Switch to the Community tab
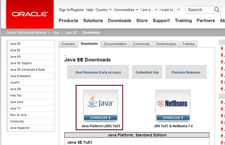The height and width of the screenshot is (145, 225). click(141, 44)
